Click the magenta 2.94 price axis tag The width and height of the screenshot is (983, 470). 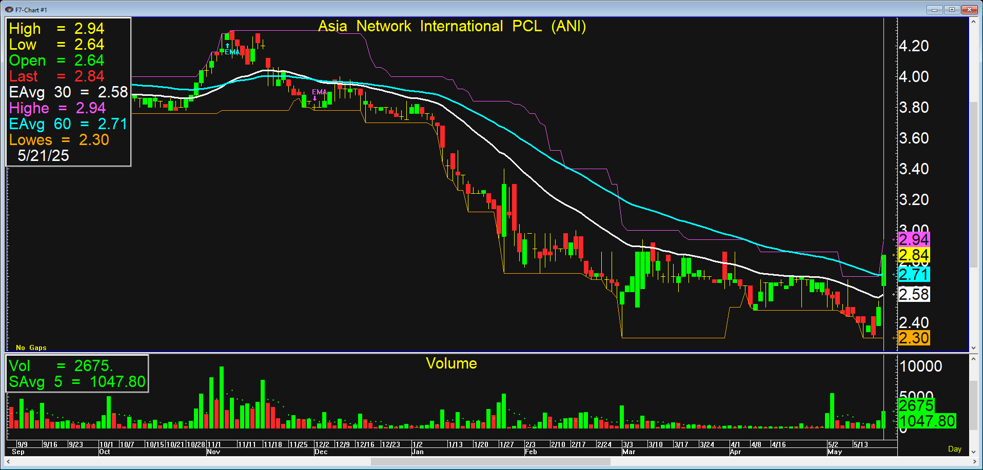tap(914, 239)
